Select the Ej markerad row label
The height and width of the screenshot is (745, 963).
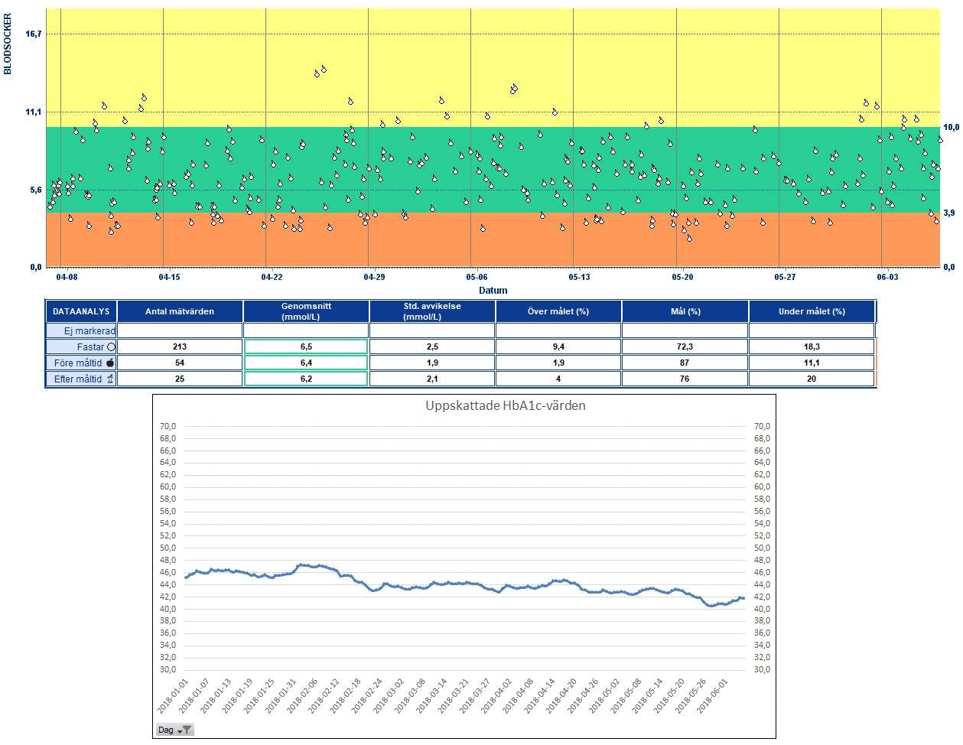pyautogui.click(x=80, y=331)
